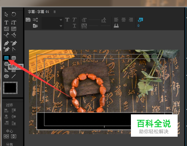Center selection vertically in the frame
Screen dimensions: 187x146
6,136
